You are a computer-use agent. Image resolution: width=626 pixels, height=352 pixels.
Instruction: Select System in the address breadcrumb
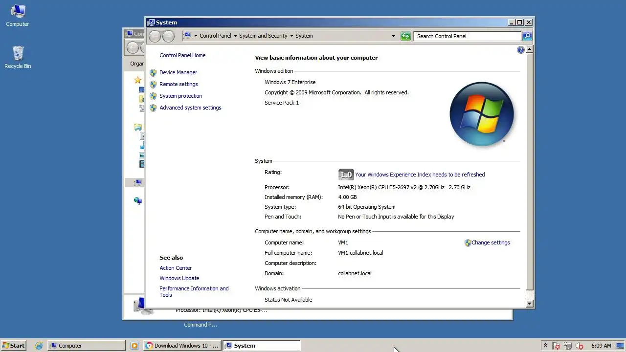304,36
